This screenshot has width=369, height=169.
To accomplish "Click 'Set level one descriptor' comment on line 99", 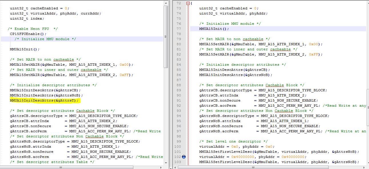I will click(x=234, y=141).
